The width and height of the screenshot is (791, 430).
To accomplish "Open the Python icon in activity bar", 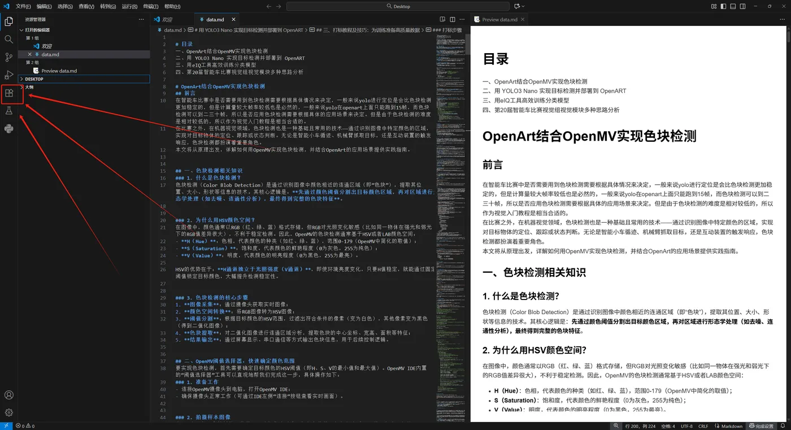I will point(8,128).
